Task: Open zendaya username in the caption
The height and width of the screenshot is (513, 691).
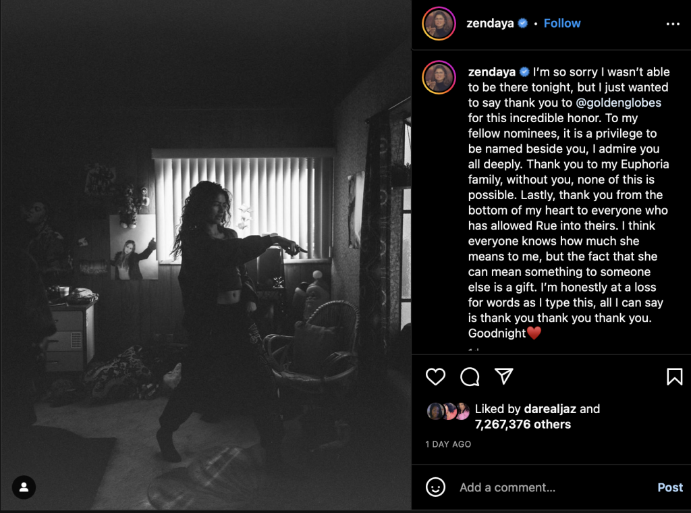Action: (492, 72)
